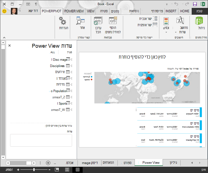This screenshot has height=173, width=208.
Task: Click ישר אופקית horizontal align
Action: (x=147, y=25)
